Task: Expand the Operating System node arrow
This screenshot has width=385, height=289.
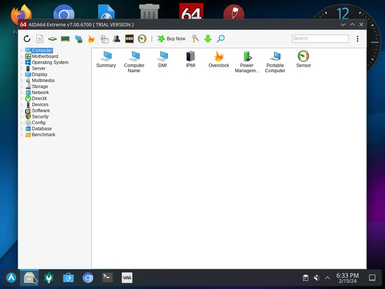Action: [21, 62]
